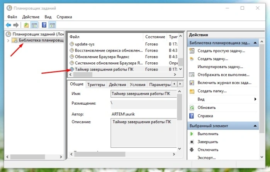Click the blue Back arrow toolbar icon
270x172 pixels.
click(8, 25)
